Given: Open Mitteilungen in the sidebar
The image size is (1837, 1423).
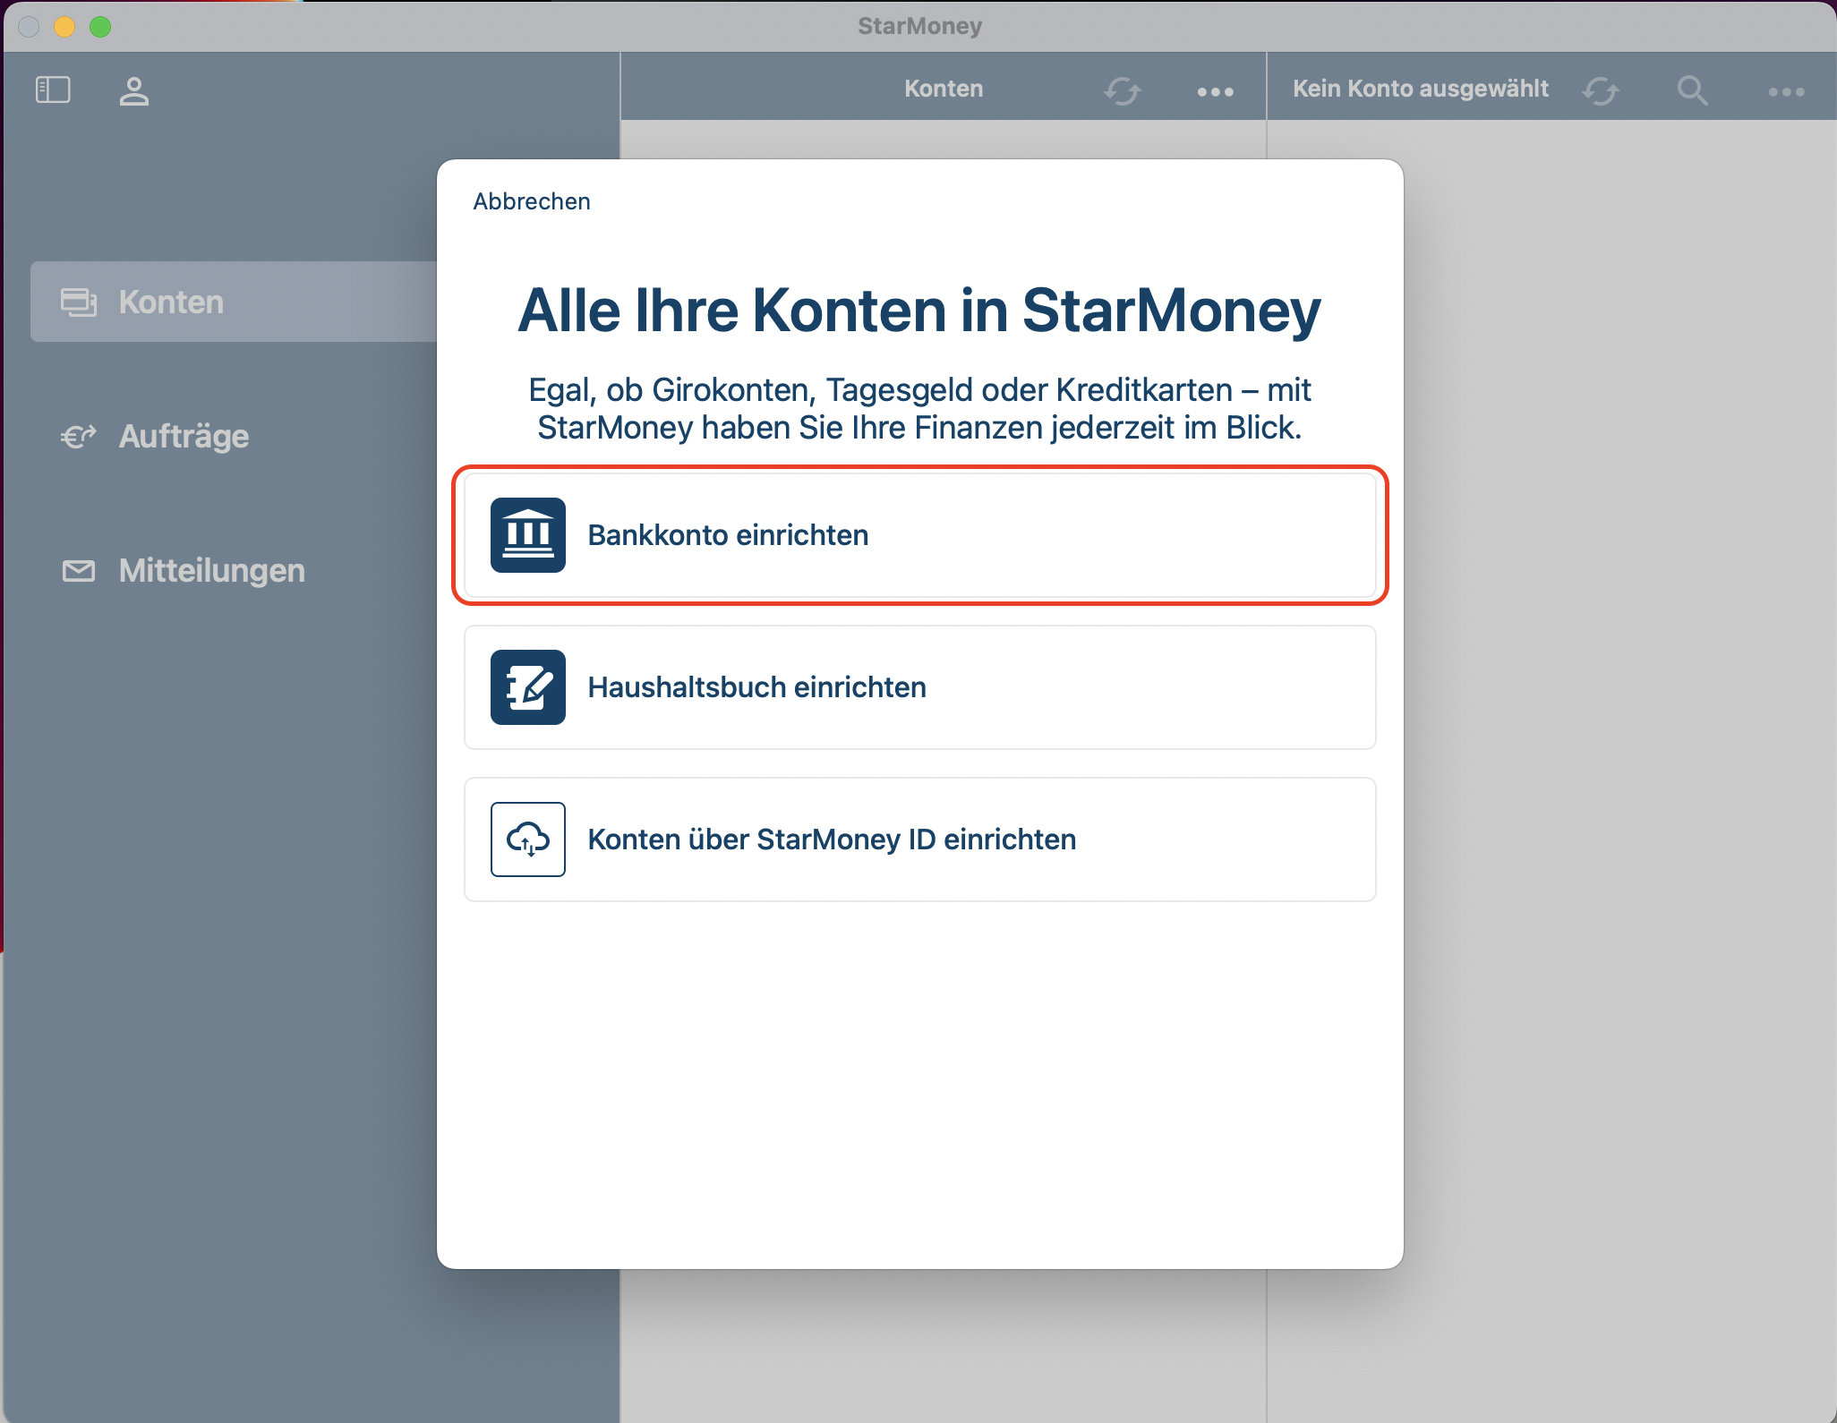Looking at the screenshot, I should click(211, 571).
